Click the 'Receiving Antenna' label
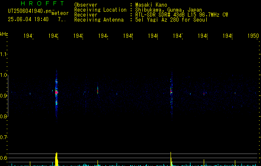Viewport: 261px width, 166px height. pyautogui.click(x=99, y=20)
